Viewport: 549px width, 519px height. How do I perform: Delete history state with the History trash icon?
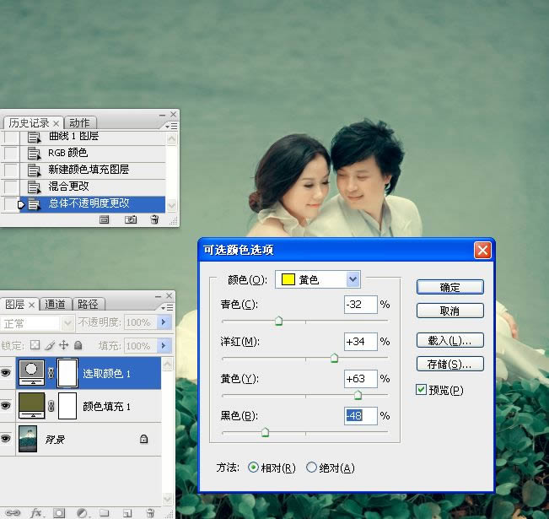154,219
